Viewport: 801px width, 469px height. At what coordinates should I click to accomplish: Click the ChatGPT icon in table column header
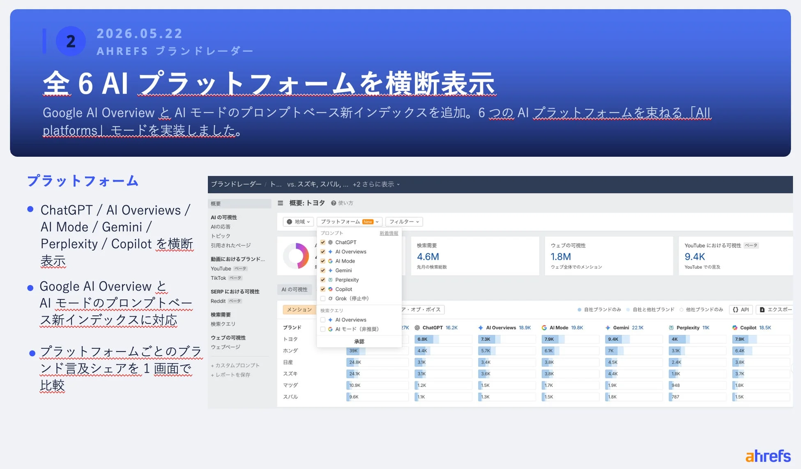(417, 328)
